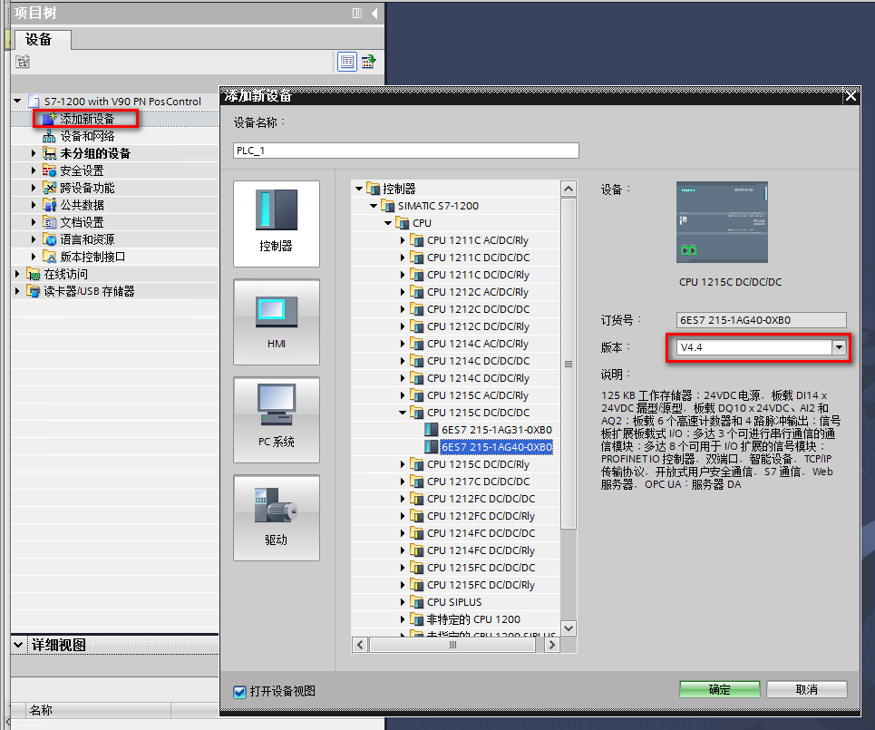Click the CPU 1215C device preview image
This screenshot has height=730, width=875.
(722, 222)
